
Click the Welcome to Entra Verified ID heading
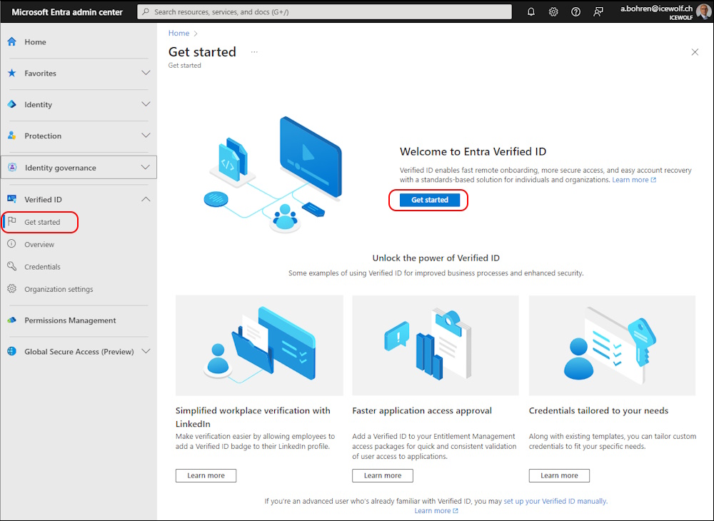(473, 151)
